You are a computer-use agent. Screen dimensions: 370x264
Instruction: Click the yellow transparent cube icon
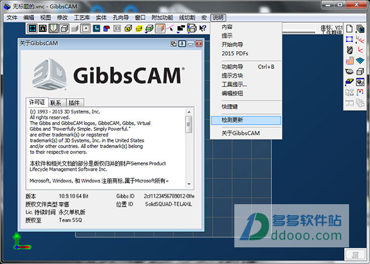139,28
